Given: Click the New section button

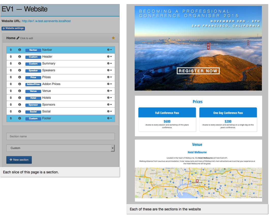Looking at the screenshot, I should coord(19,160).
